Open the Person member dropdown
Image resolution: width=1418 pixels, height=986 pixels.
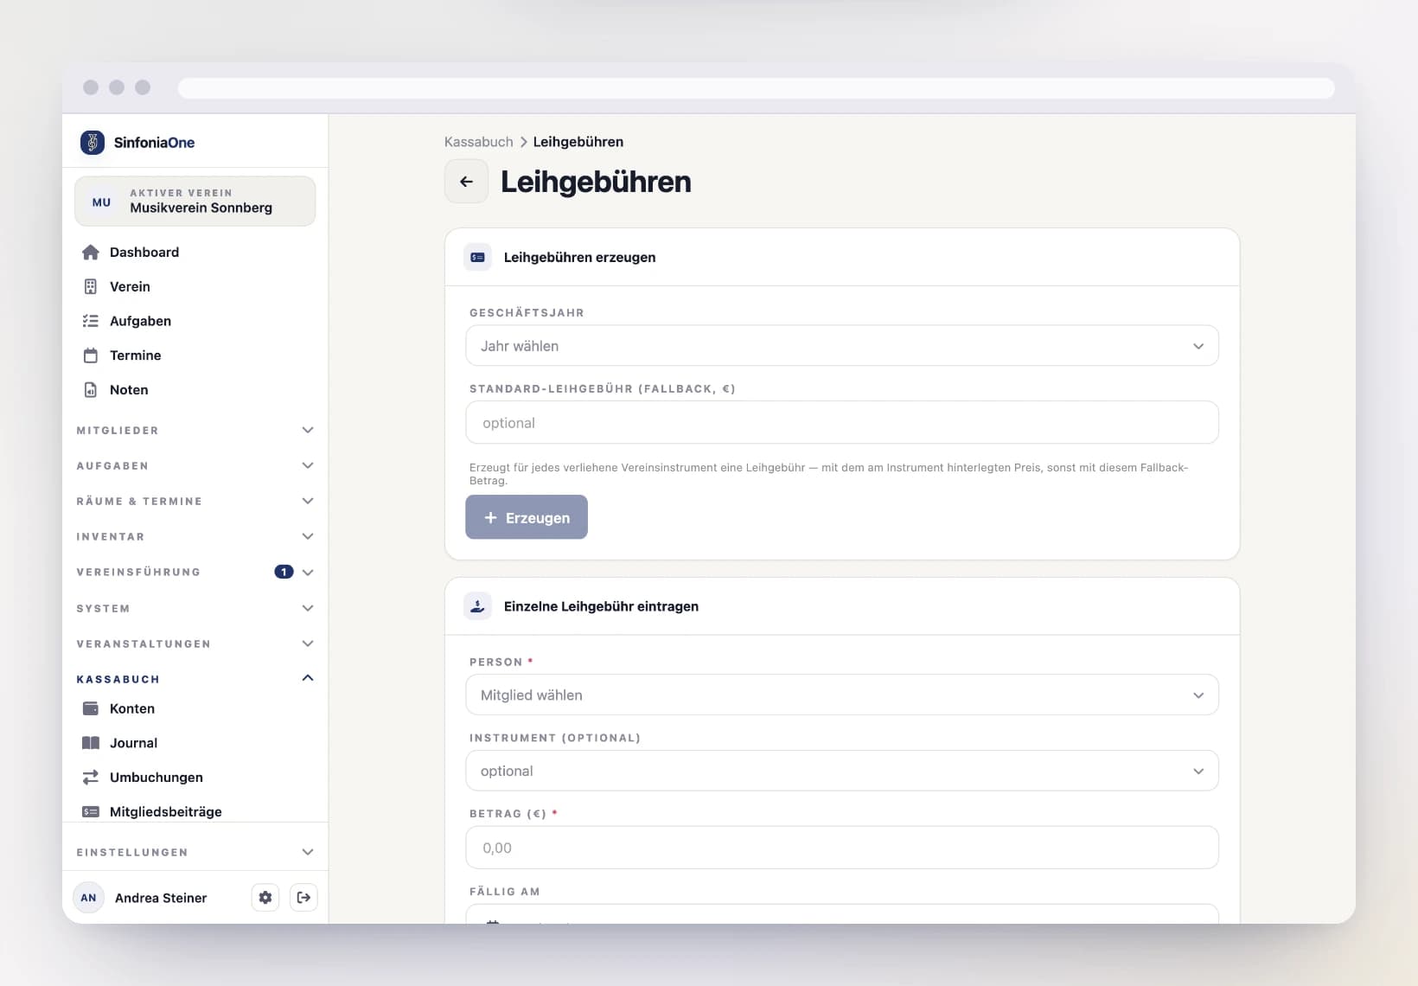click(842, 695)
